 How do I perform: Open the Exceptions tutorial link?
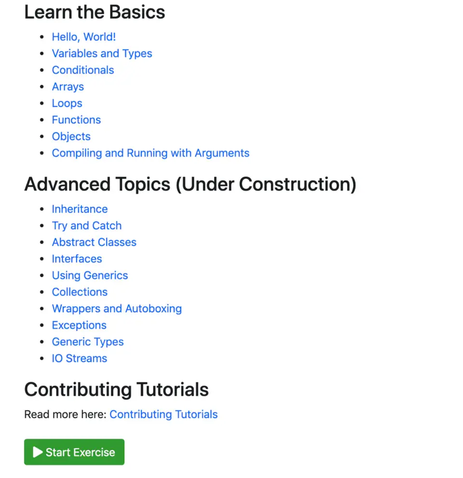tap(79, 325)
